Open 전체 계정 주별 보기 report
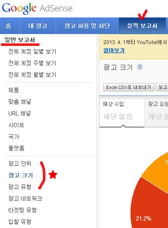This screenshot has width=168, height=228. pos(32,63)
